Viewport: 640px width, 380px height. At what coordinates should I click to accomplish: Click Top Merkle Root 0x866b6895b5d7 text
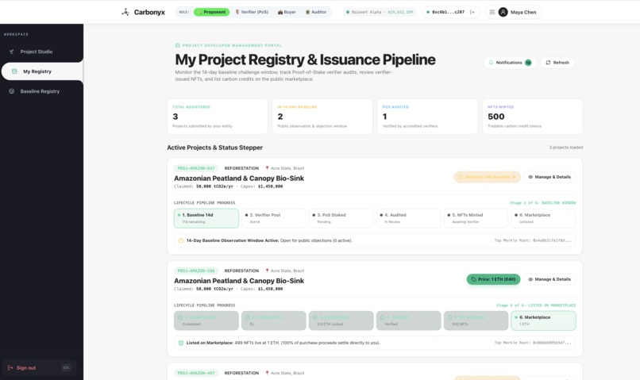(x=533, y=343)
